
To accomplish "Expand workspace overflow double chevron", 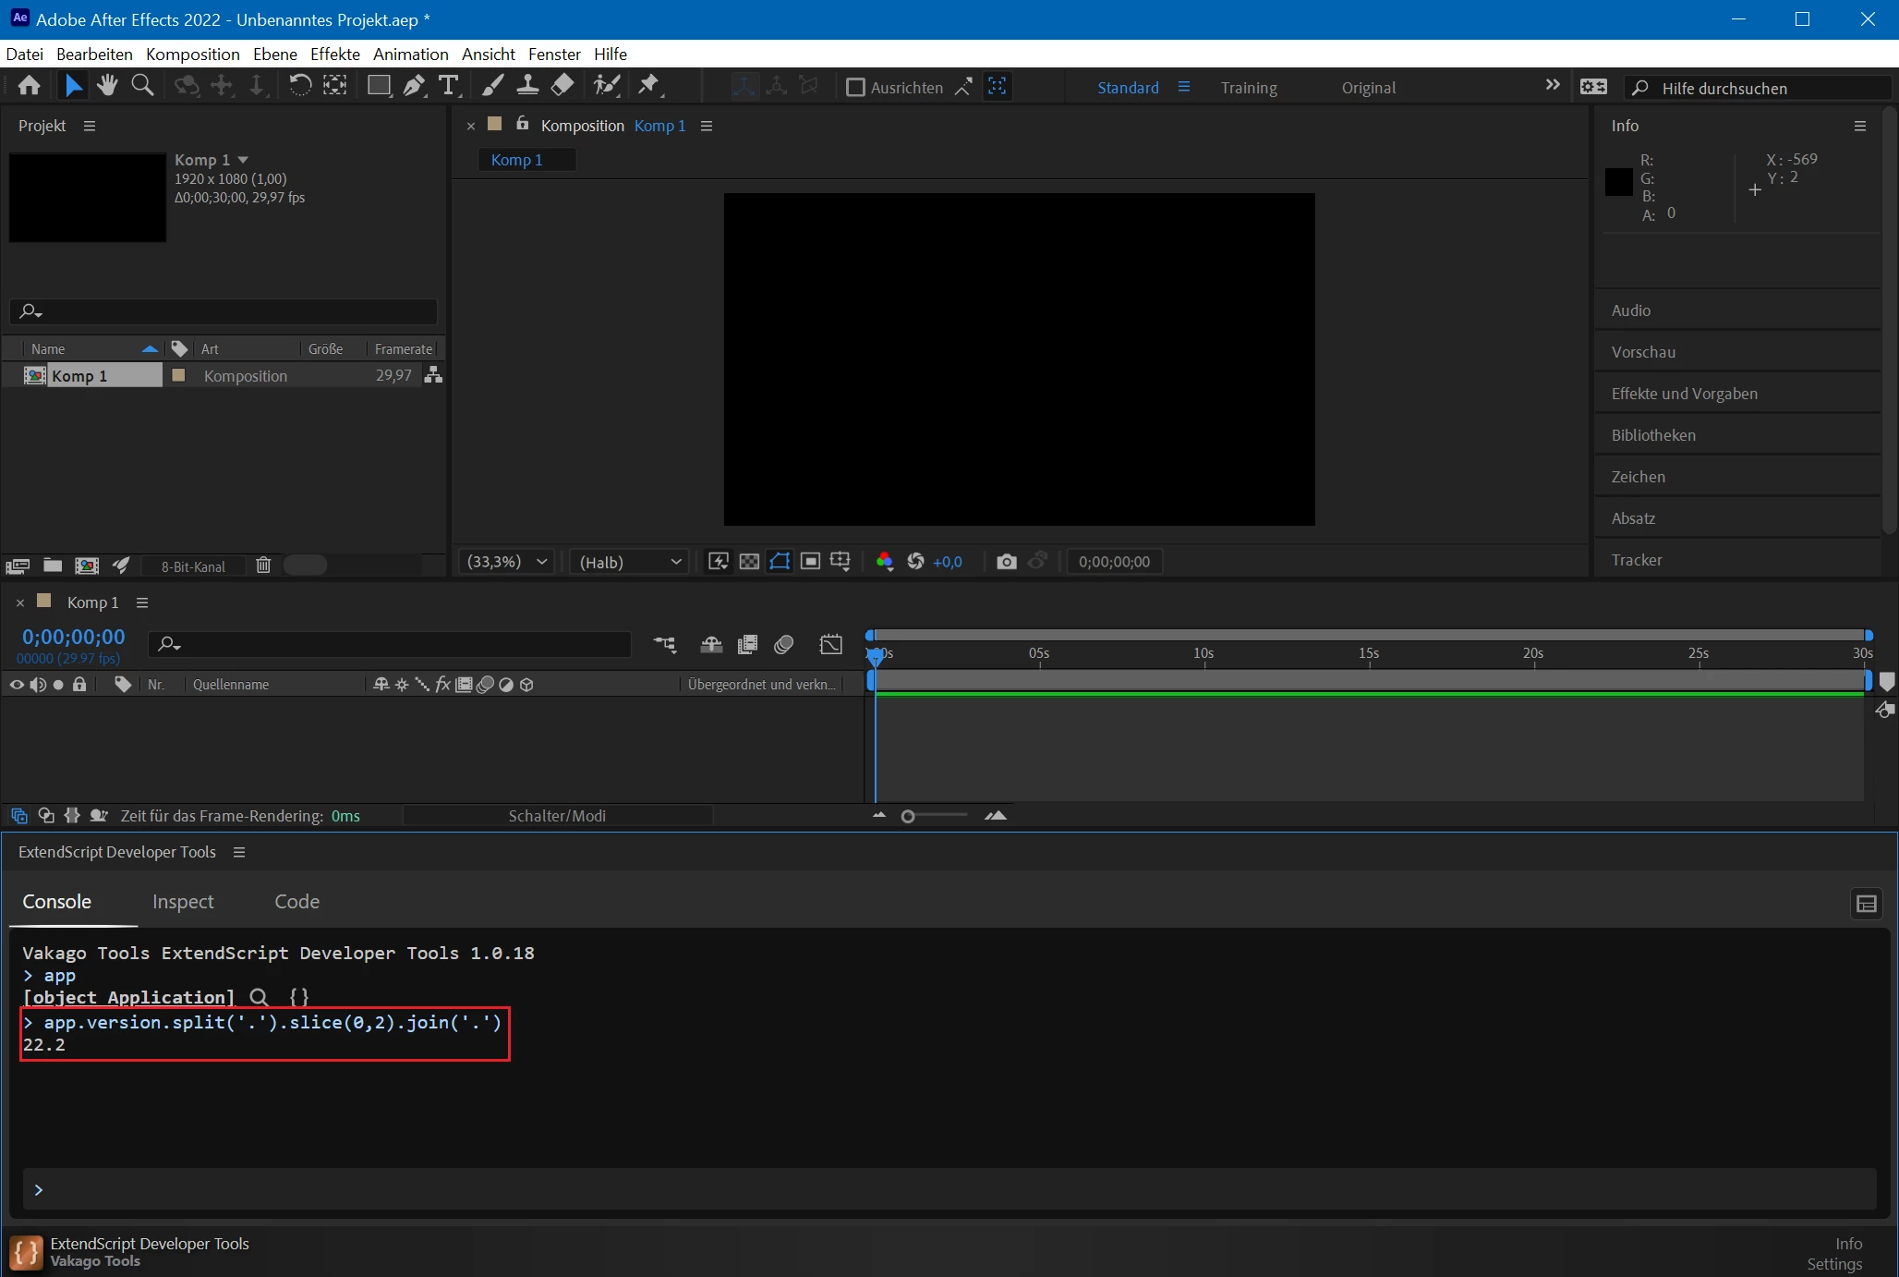I will pos(1553,85).
